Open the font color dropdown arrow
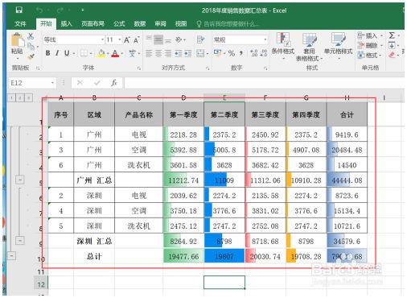The image size is (407, 298). 121,53
